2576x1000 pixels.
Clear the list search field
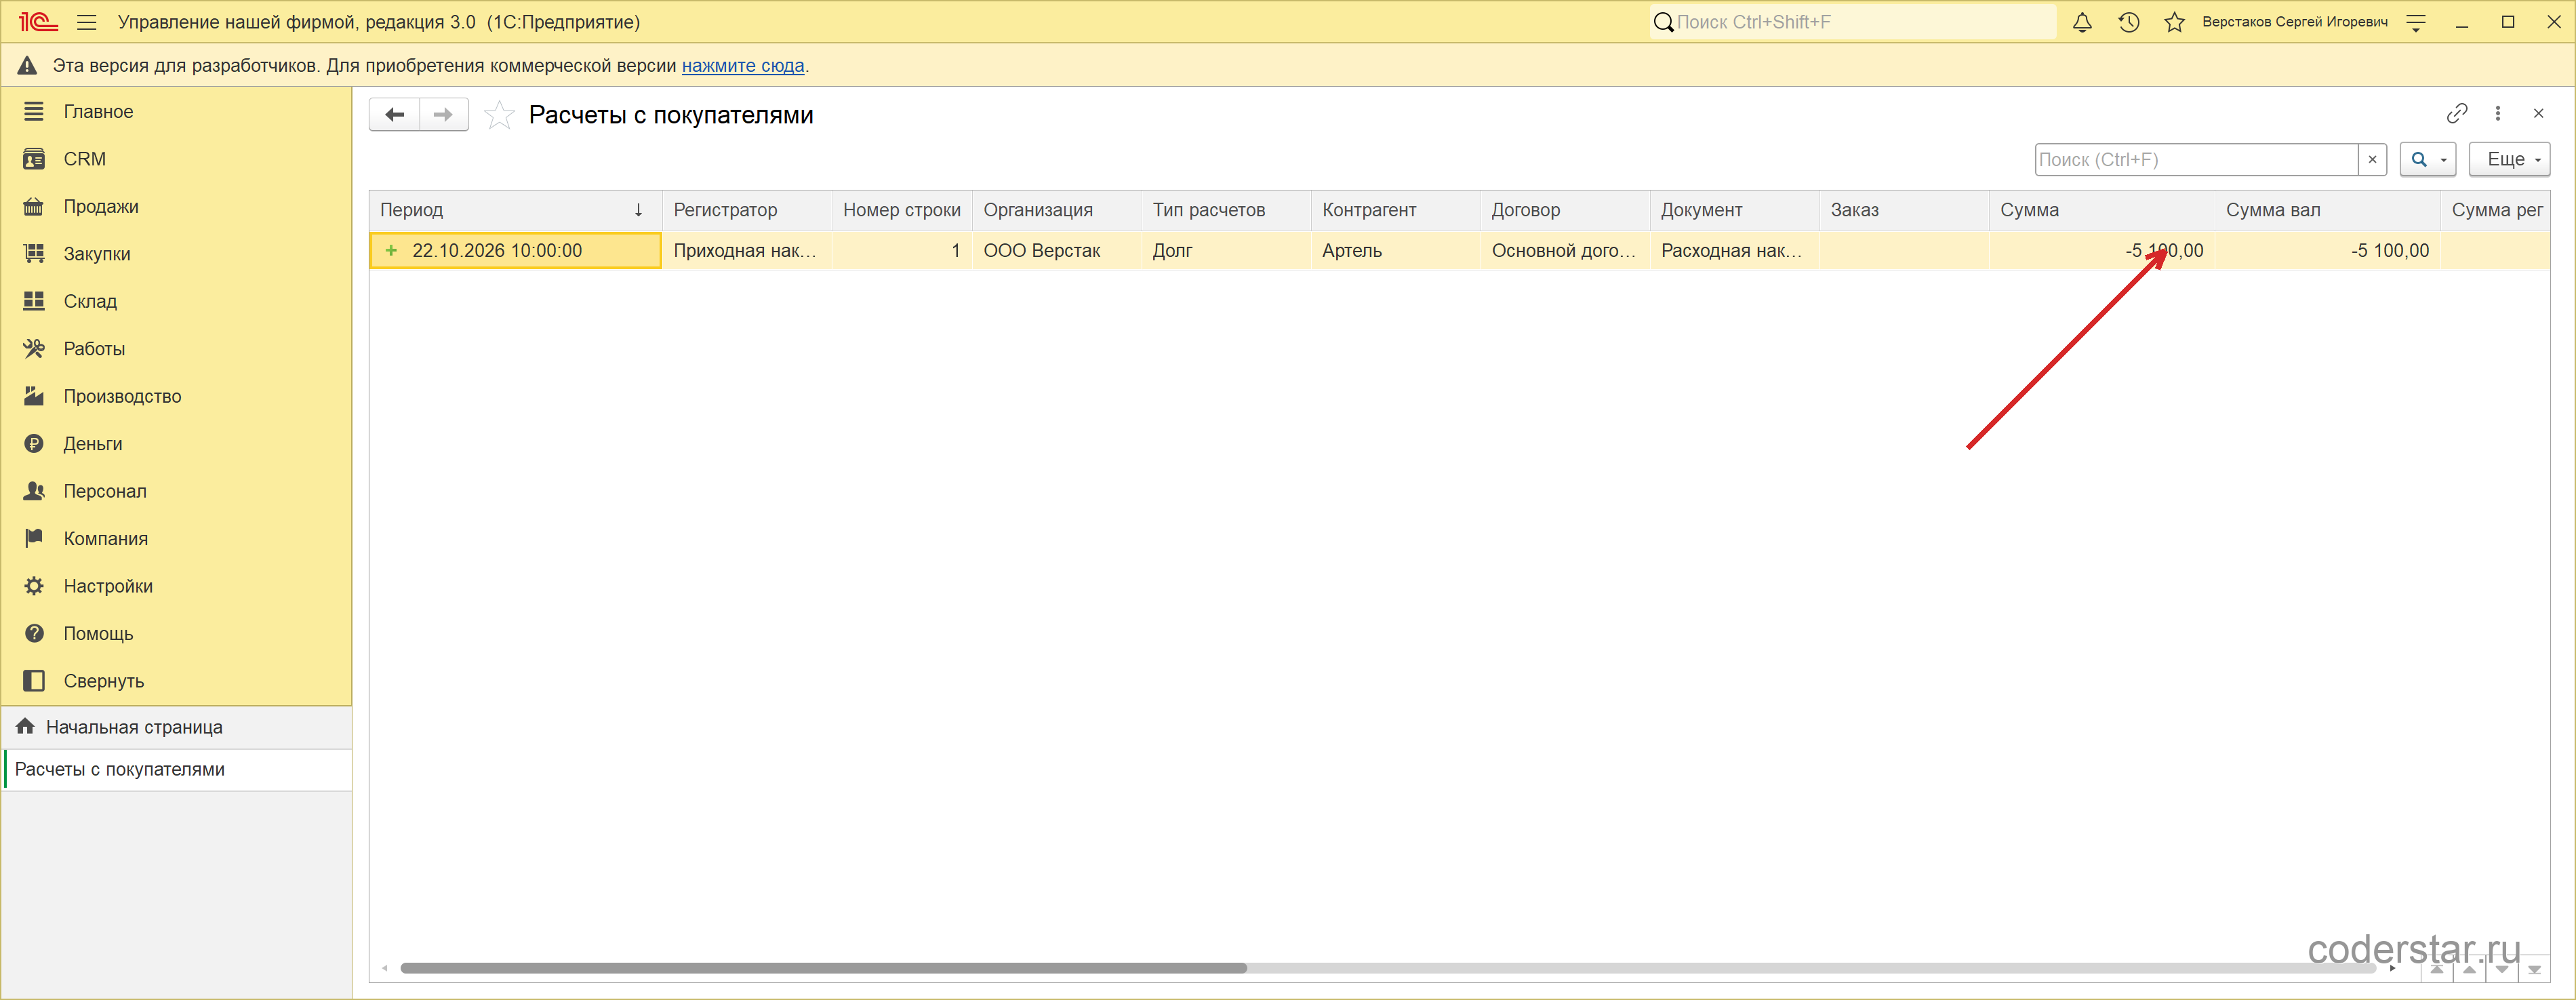[x=2372, y=159]
